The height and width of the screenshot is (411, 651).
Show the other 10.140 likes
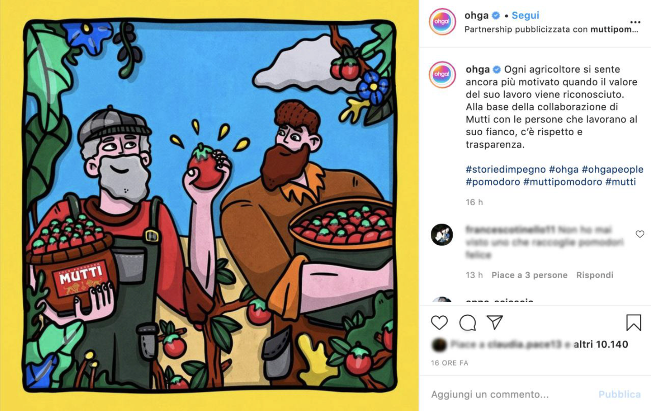601,344
